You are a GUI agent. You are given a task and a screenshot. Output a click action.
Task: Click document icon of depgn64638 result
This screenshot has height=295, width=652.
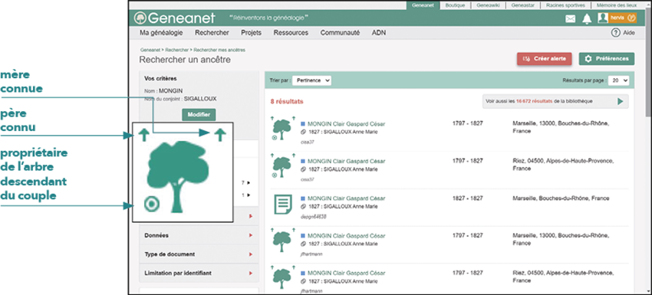[x=283, y=205]
